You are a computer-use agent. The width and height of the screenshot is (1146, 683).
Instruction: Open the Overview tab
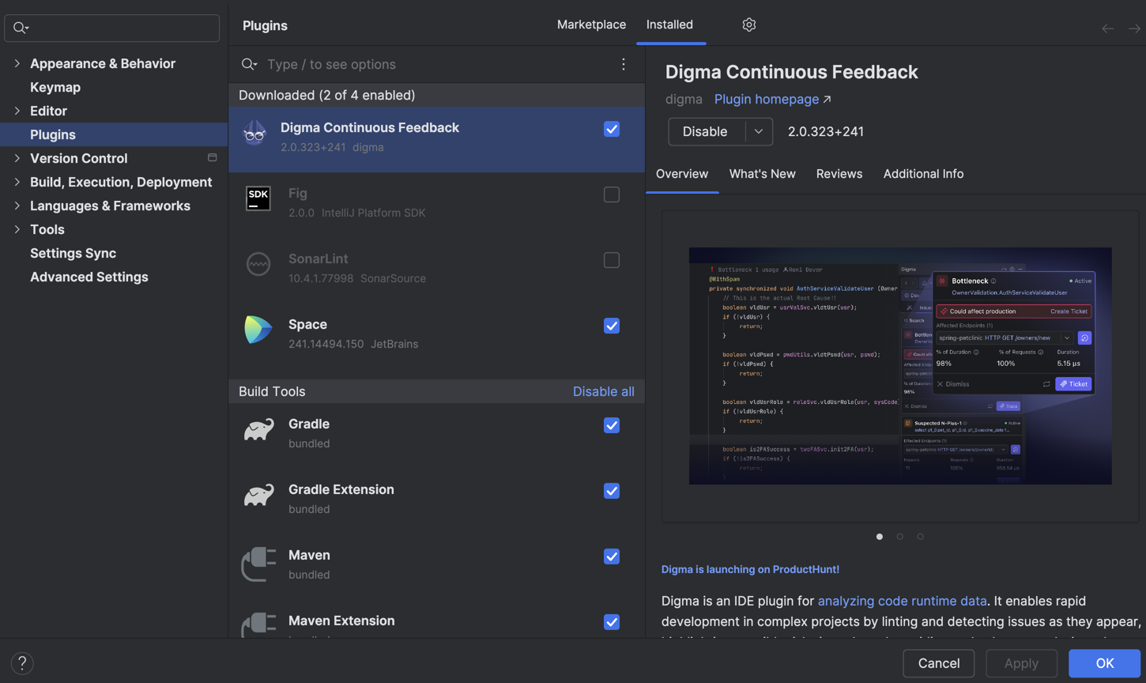(682, 174)
